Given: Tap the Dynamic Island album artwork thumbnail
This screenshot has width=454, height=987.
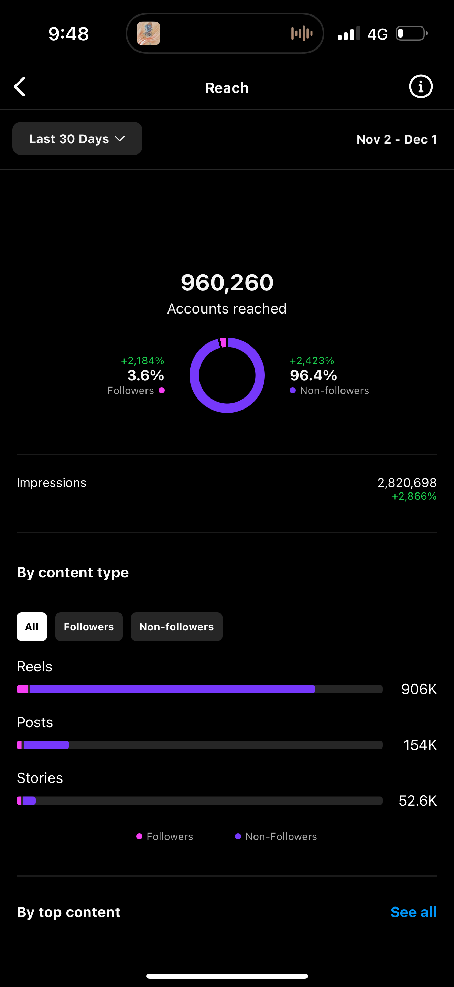Looking at the screenshot, I should pyautogui.click(x=149, y=34).
